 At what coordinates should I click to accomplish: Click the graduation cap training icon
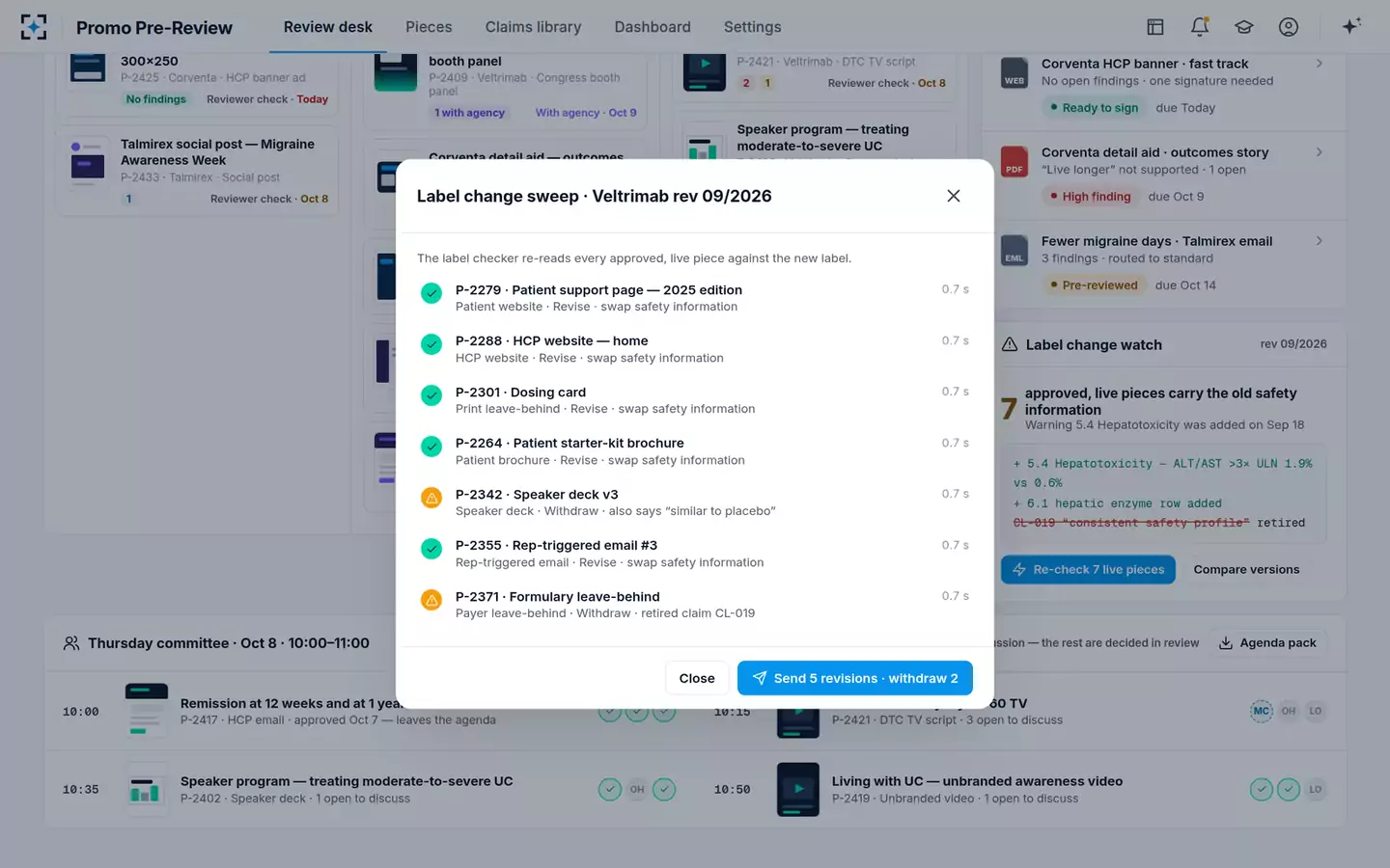1244,27
